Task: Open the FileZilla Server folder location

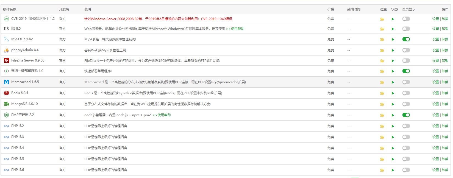Action: point(382,61)
